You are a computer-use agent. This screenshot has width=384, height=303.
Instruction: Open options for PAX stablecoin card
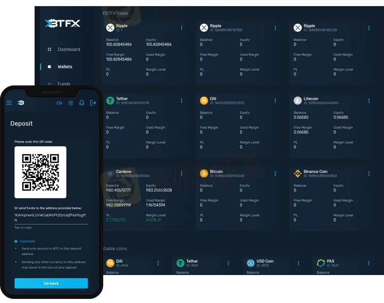coord(369,263)
